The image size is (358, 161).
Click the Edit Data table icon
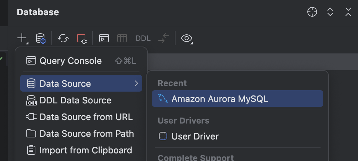point(122,38)
